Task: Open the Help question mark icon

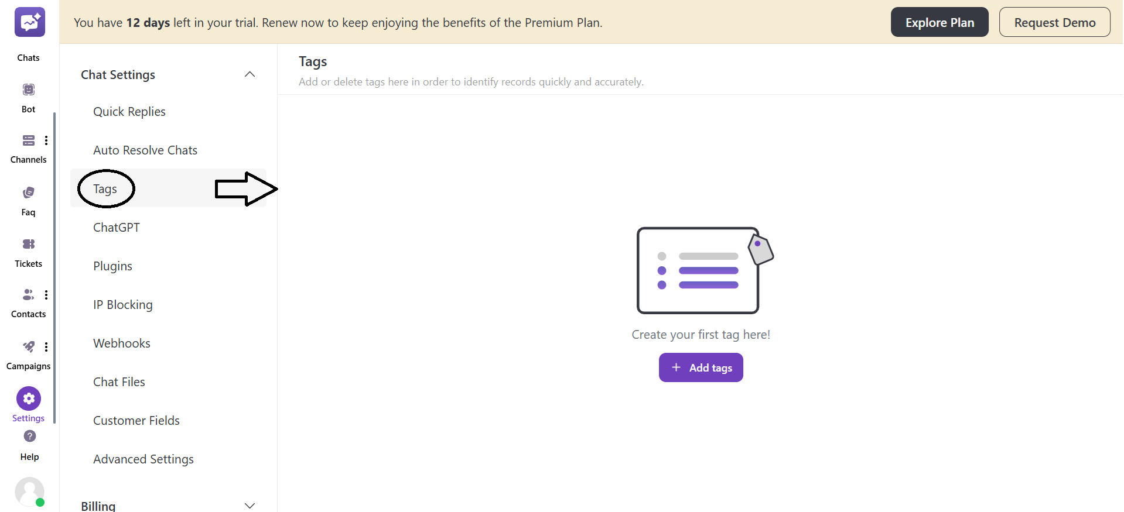Action: pos(30,436)
